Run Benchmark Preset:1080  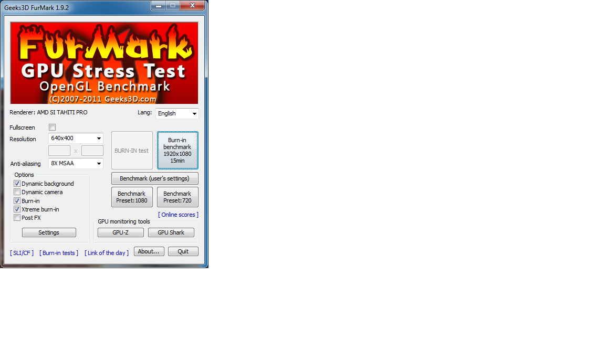pos(132,197)
